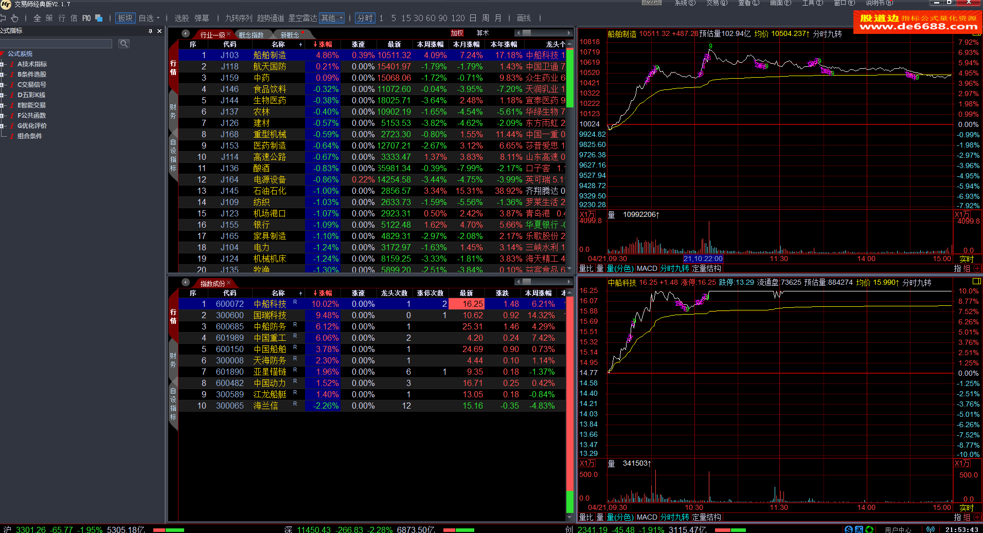
Task: Expand the C交易信号 tree node
Action: [x=3, y=85]
